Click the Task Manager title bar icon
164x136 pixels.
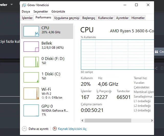(x=24, y=5)
